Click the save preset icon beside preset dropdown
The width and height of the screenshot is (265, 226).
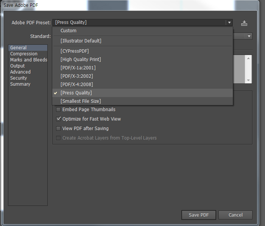(244, 23)
